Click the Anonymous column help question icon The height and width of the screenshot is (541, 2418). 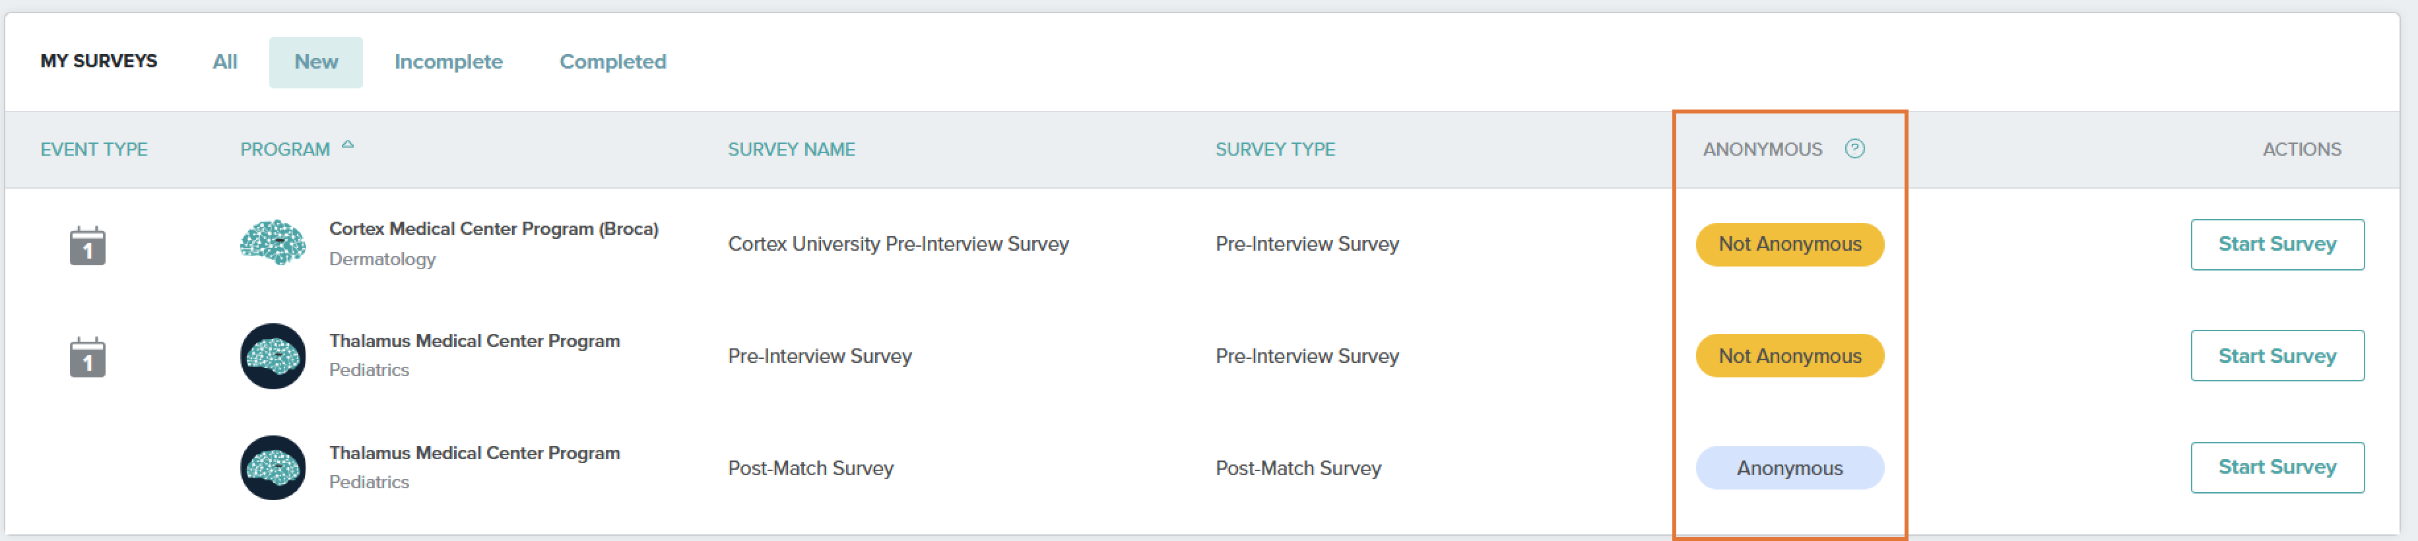[1854, 149]
